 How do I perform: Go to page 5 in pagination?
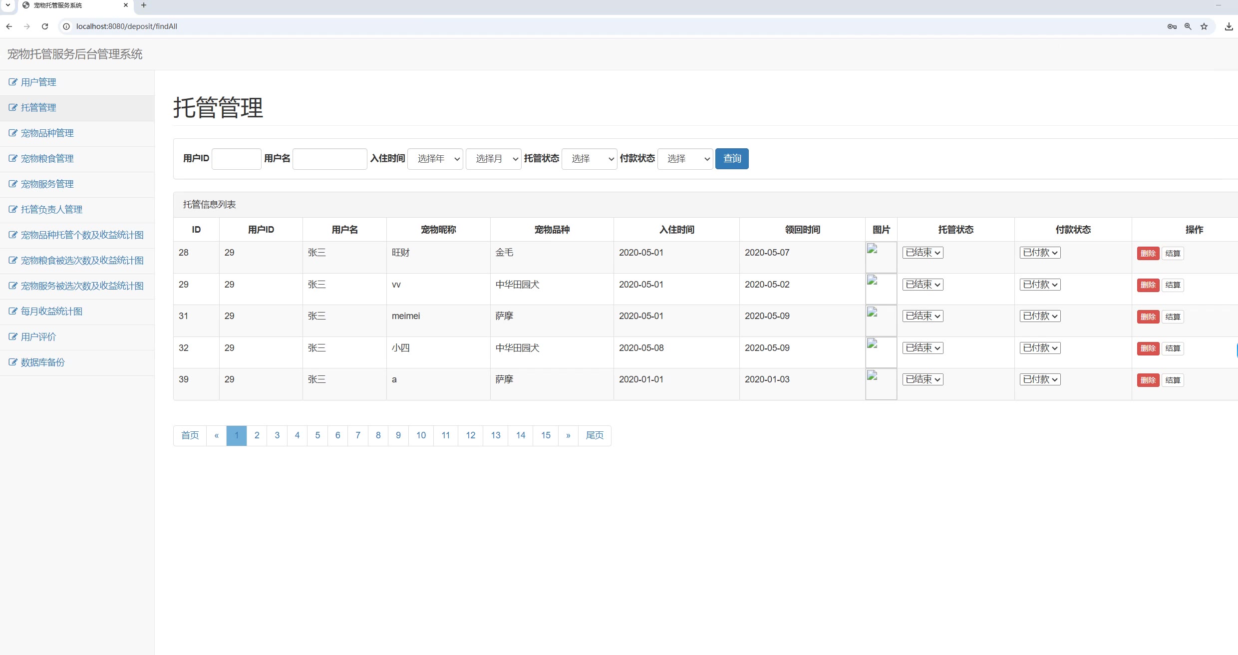(x=317, y=435)
